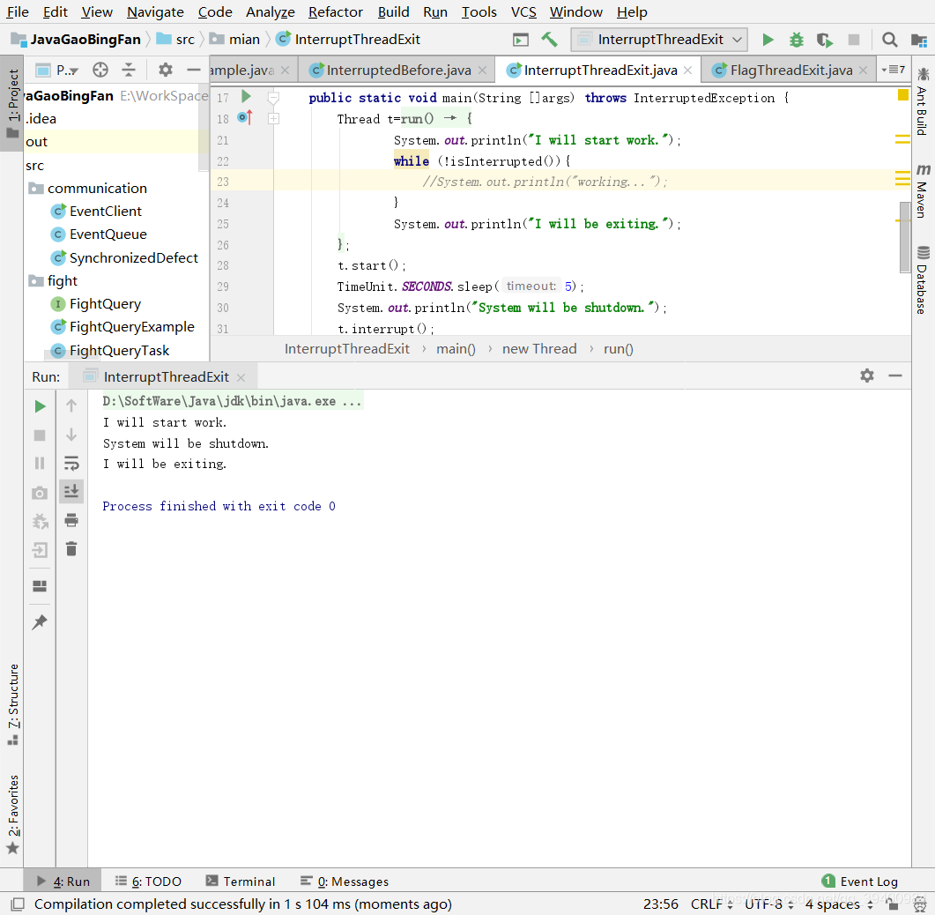Run with coverage using the shield icon
Screen dimensions: 935x915
tap(825, 40)
